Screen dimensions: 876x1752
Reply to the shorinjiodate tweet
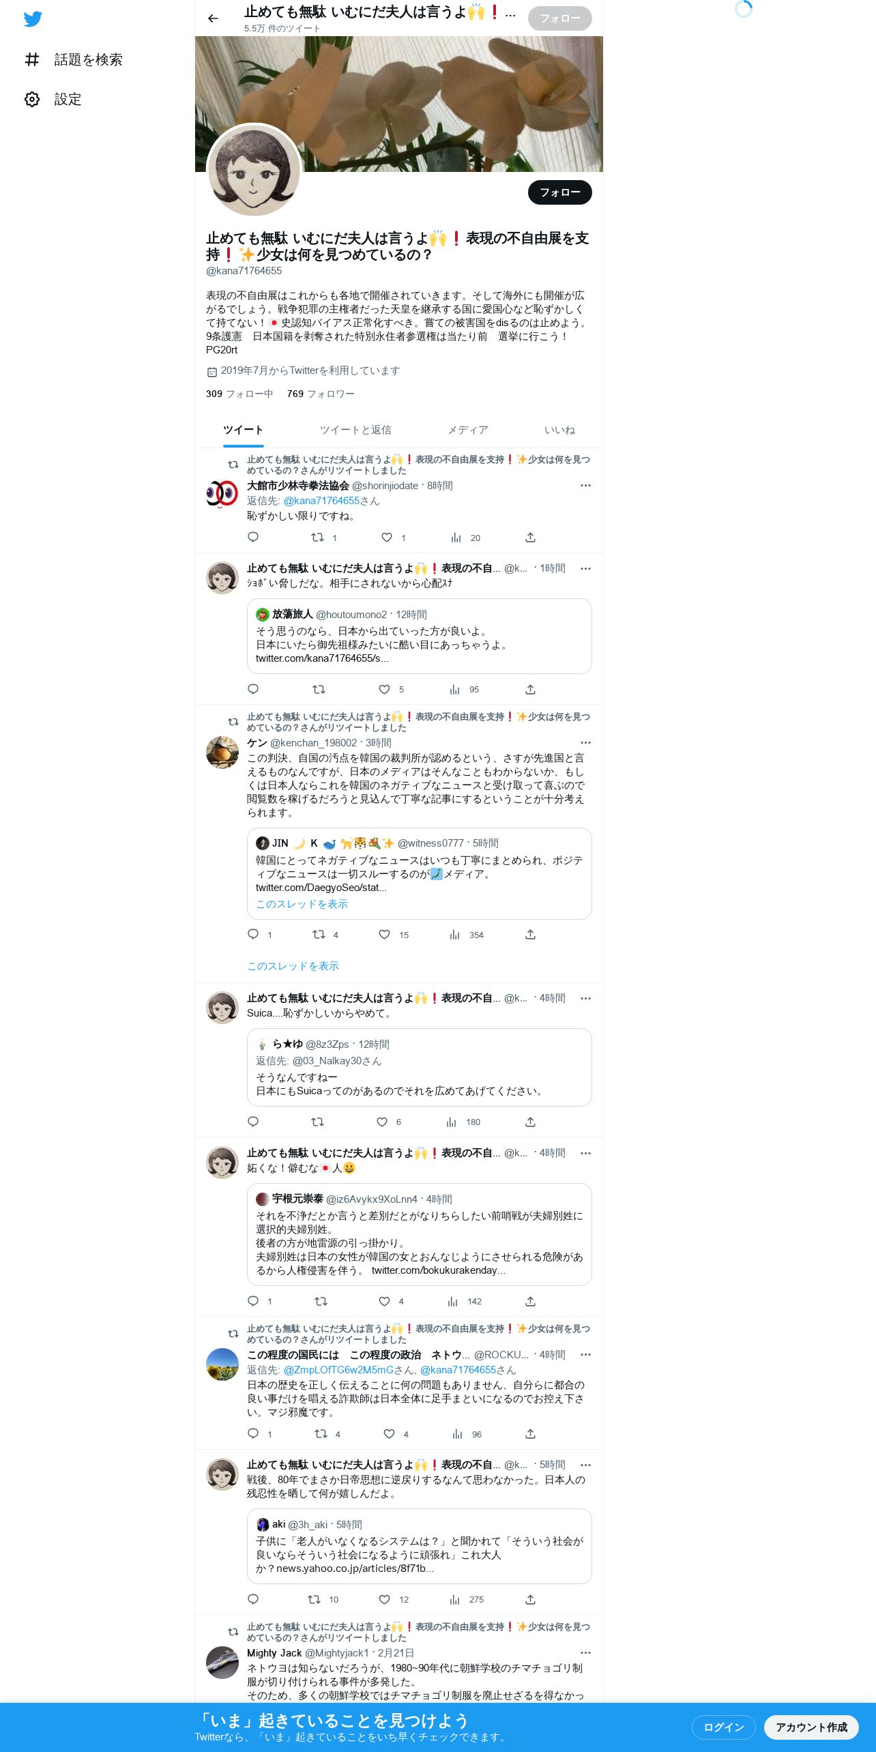click(x=253, y=538)
